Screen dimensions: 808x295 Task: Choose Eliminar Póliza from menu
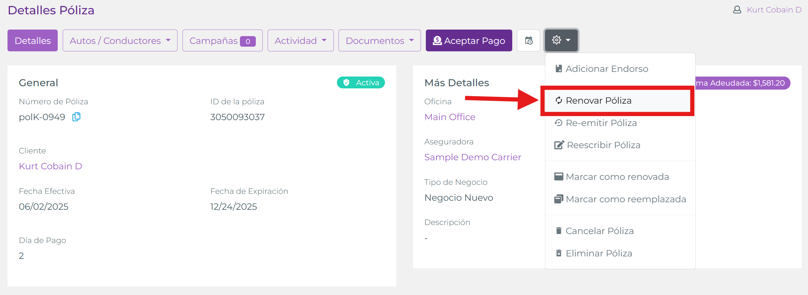598,253
